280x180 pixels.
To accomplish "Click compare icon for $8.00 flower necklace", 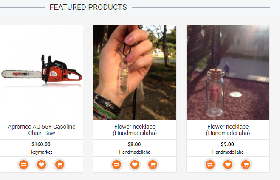I will pos(116,164).
